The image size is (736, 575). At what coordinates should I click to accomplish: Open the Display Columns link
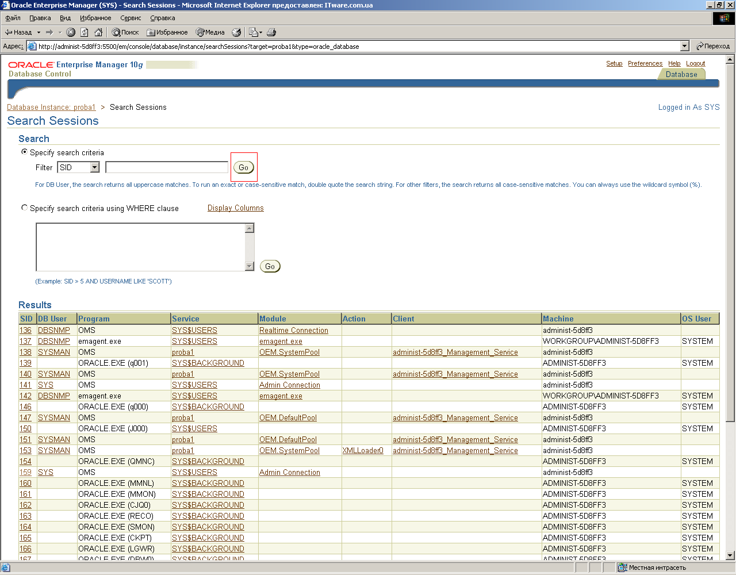pyautogui.click(x=236, y=208)
